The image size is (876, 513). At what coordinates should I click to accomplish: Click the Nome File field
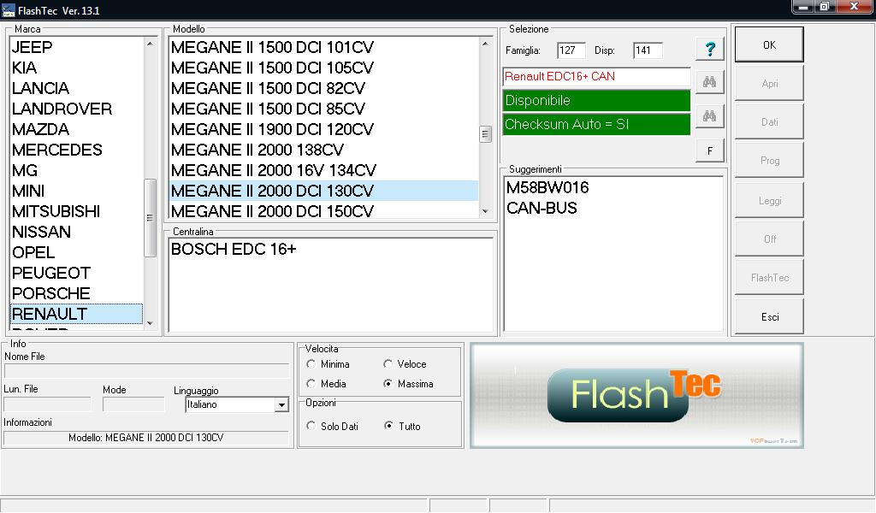tap(147, 371)
